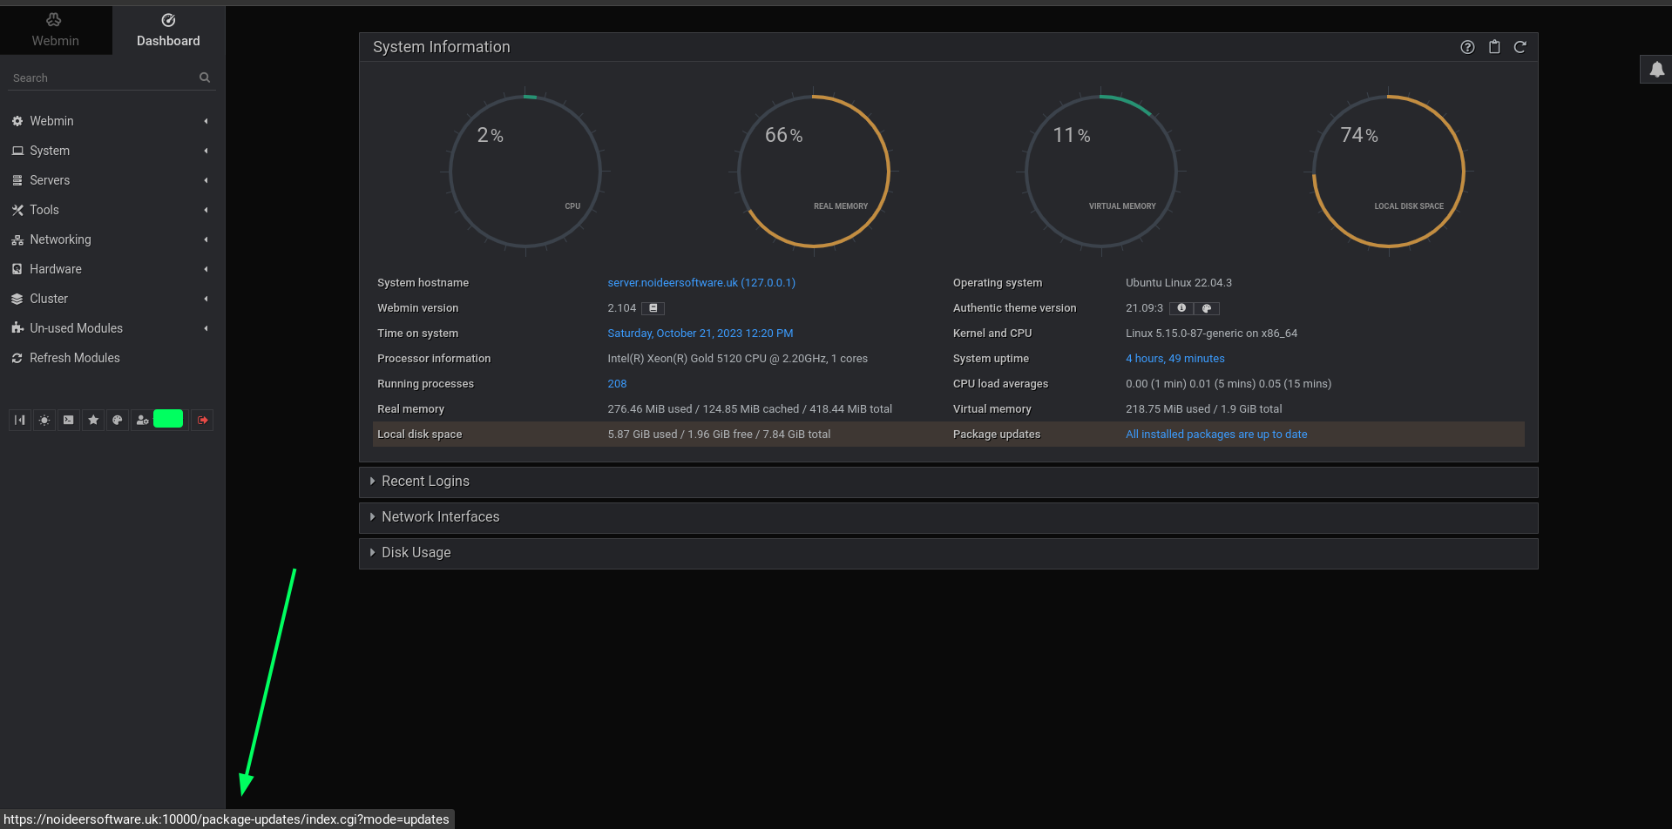Open the system time link

(701, 334)
